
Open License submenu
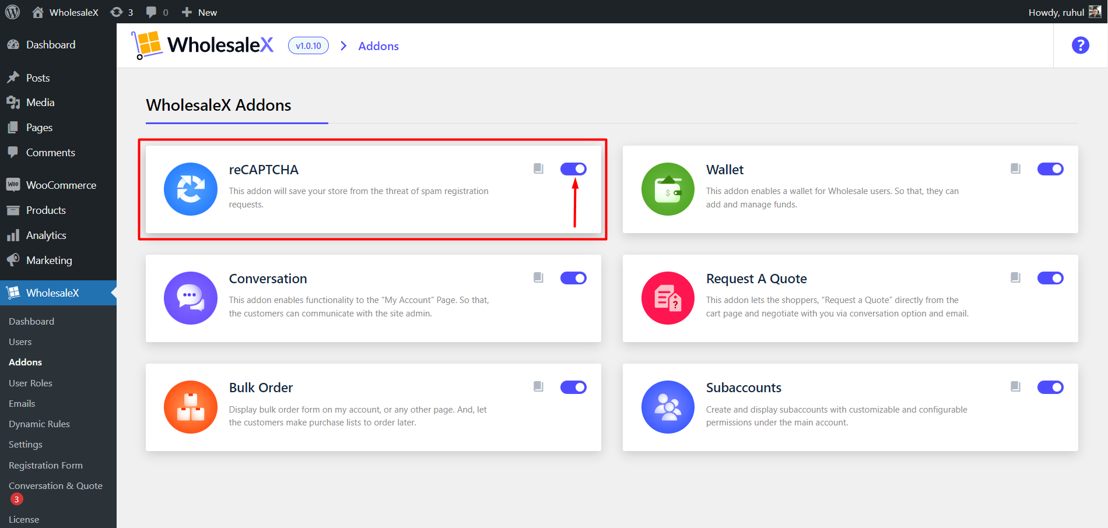click(24, 519)
